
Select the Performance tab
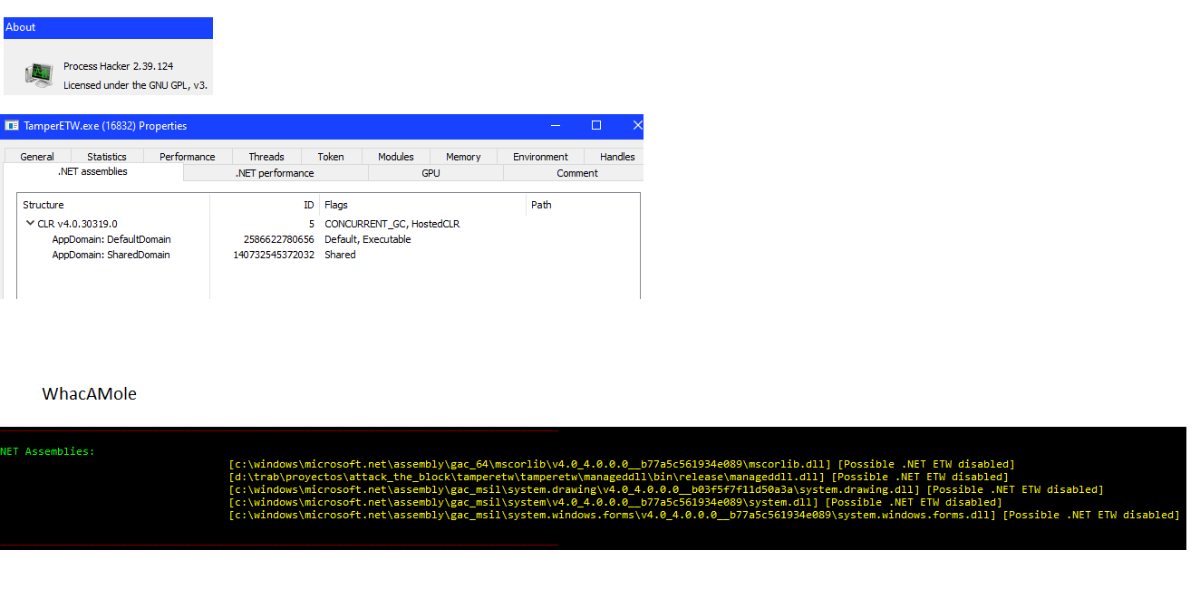(x=187, y=156)
